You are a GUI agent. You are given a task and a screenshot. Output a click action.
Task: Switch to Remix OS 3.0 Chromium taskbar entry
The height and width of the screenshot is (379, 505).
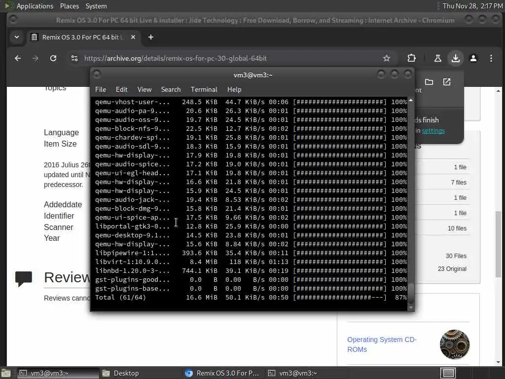(223, 373)
